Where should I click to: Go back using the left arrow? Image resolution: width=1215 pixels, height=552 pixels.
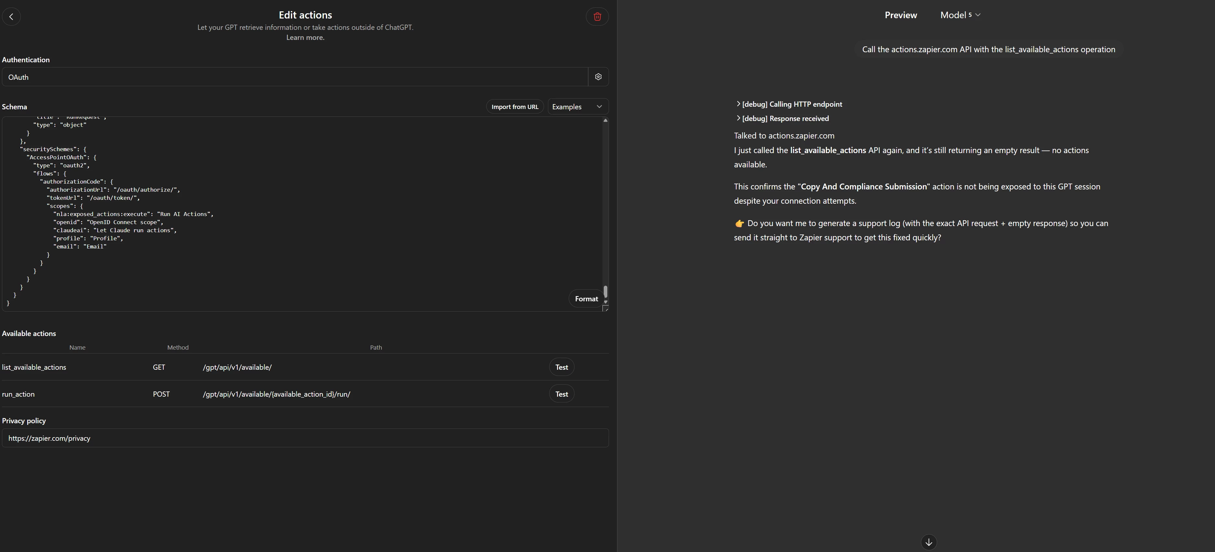click(x=11, y=17)
